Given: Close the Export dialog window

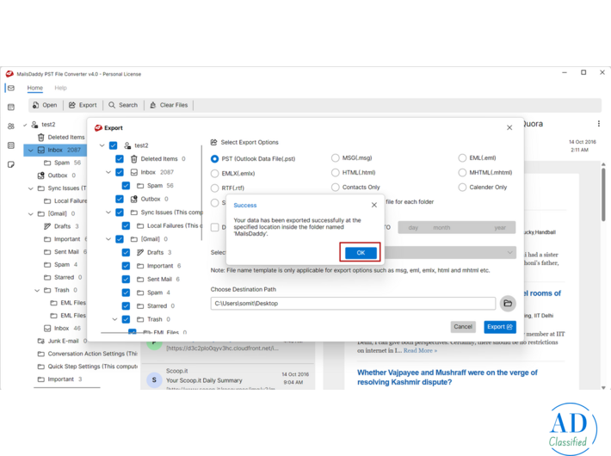Looking at the screenshot, I should (509, 127).
